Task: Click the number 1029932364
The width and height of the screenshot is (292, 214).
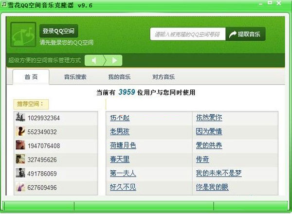Action: pyautogui.click(x=44, y=118)
